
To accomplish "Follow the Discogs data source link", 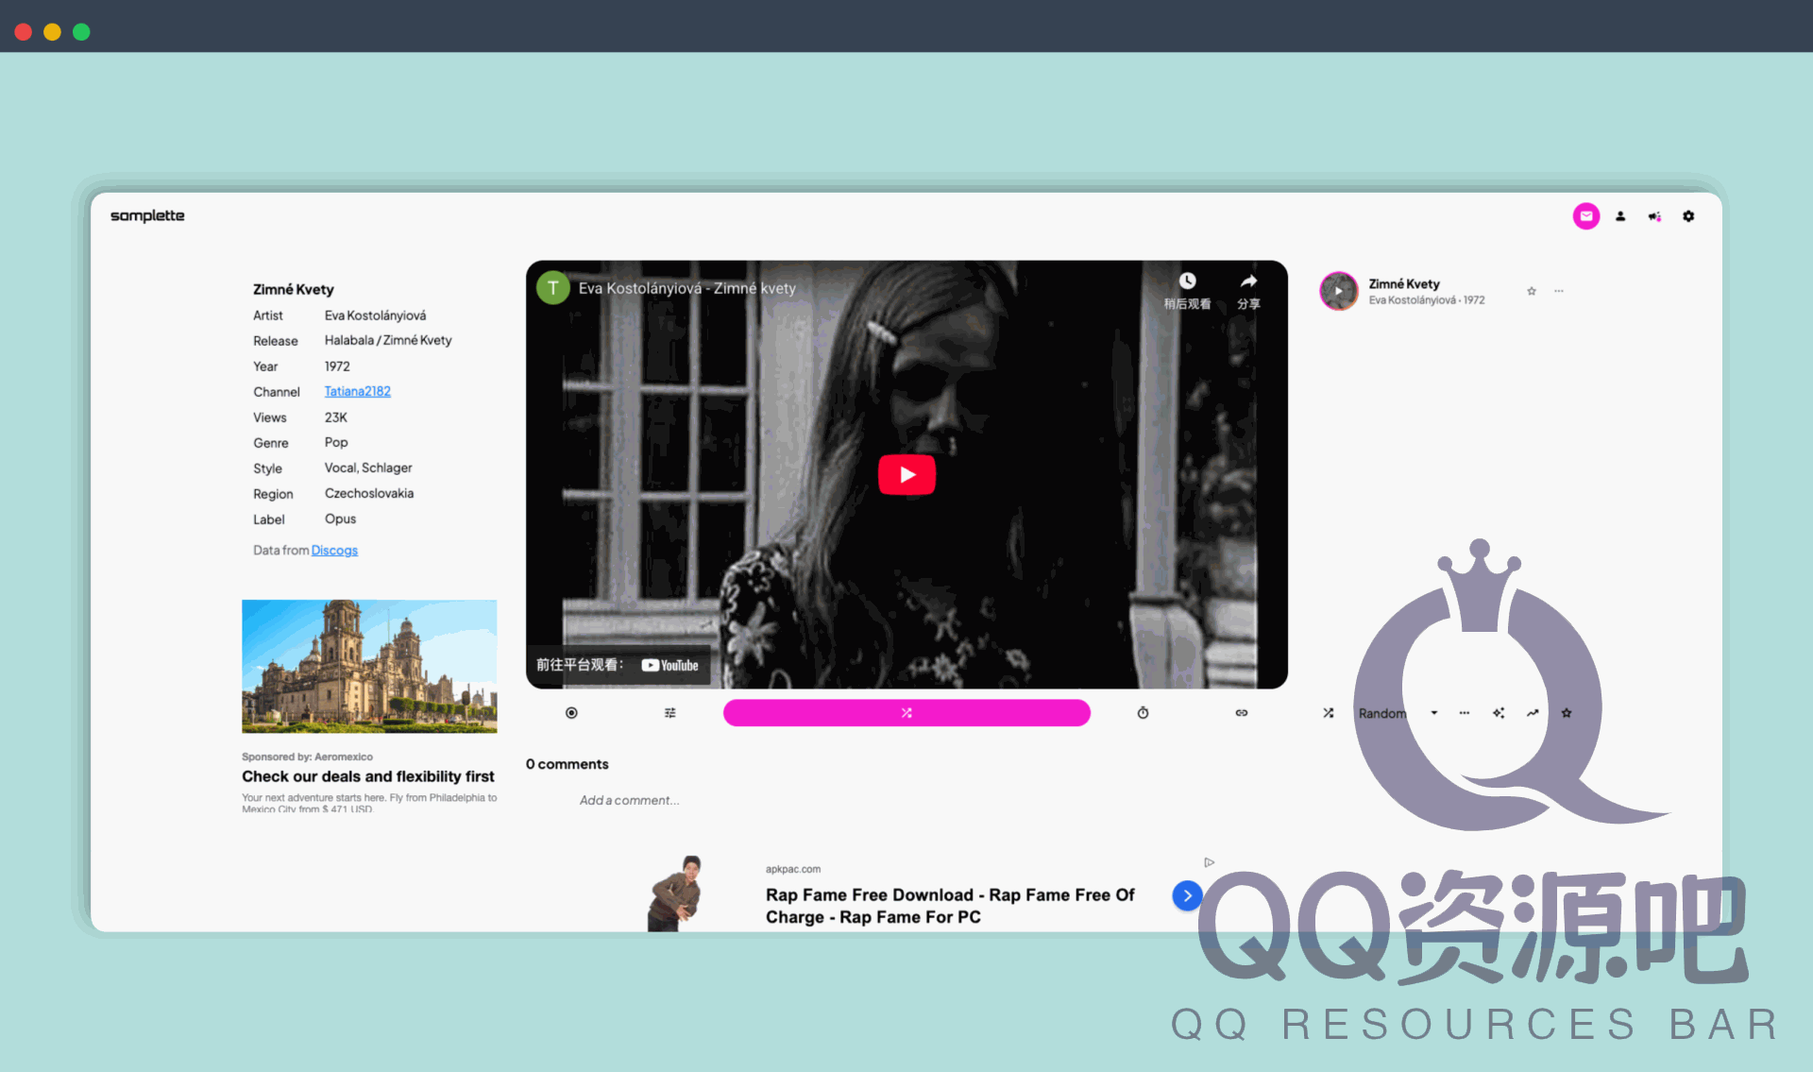I will coord(334,550).
